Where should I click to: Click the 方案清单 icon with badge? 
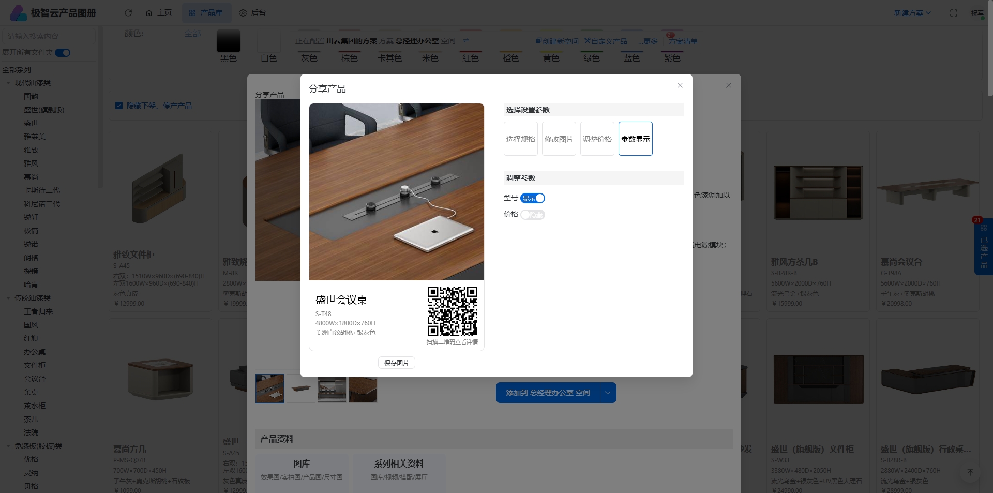(x=683, y=41)
